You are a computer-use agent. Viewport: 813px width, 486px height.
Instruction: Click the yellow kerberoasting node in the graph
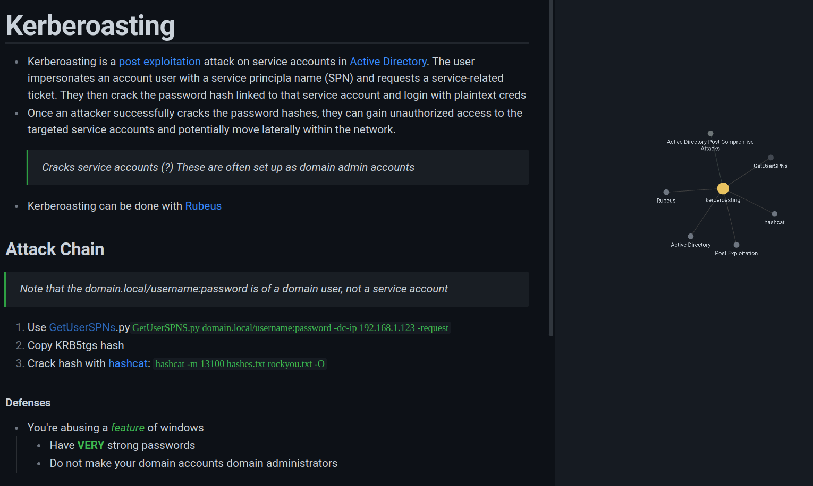(723, 188)
